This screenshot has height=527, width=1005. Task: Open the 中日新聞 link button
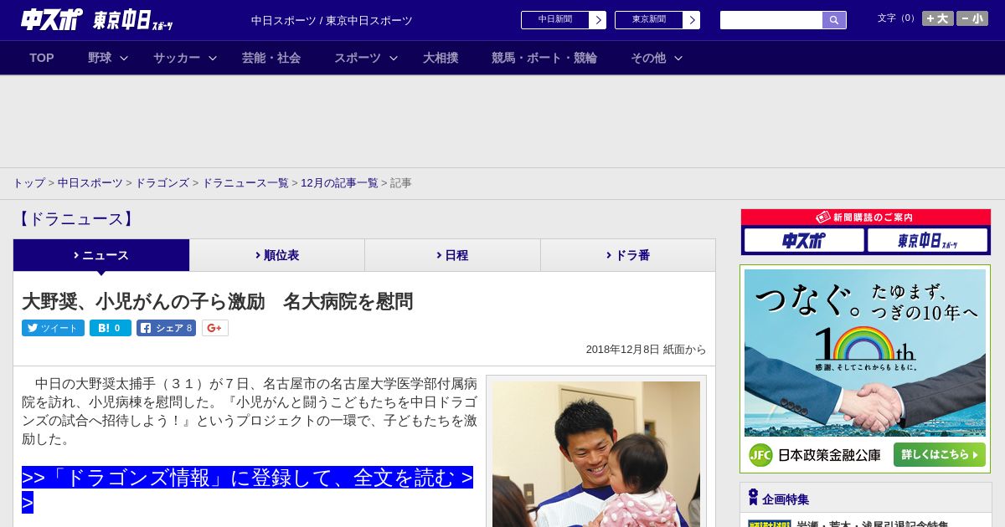point(555,20)
